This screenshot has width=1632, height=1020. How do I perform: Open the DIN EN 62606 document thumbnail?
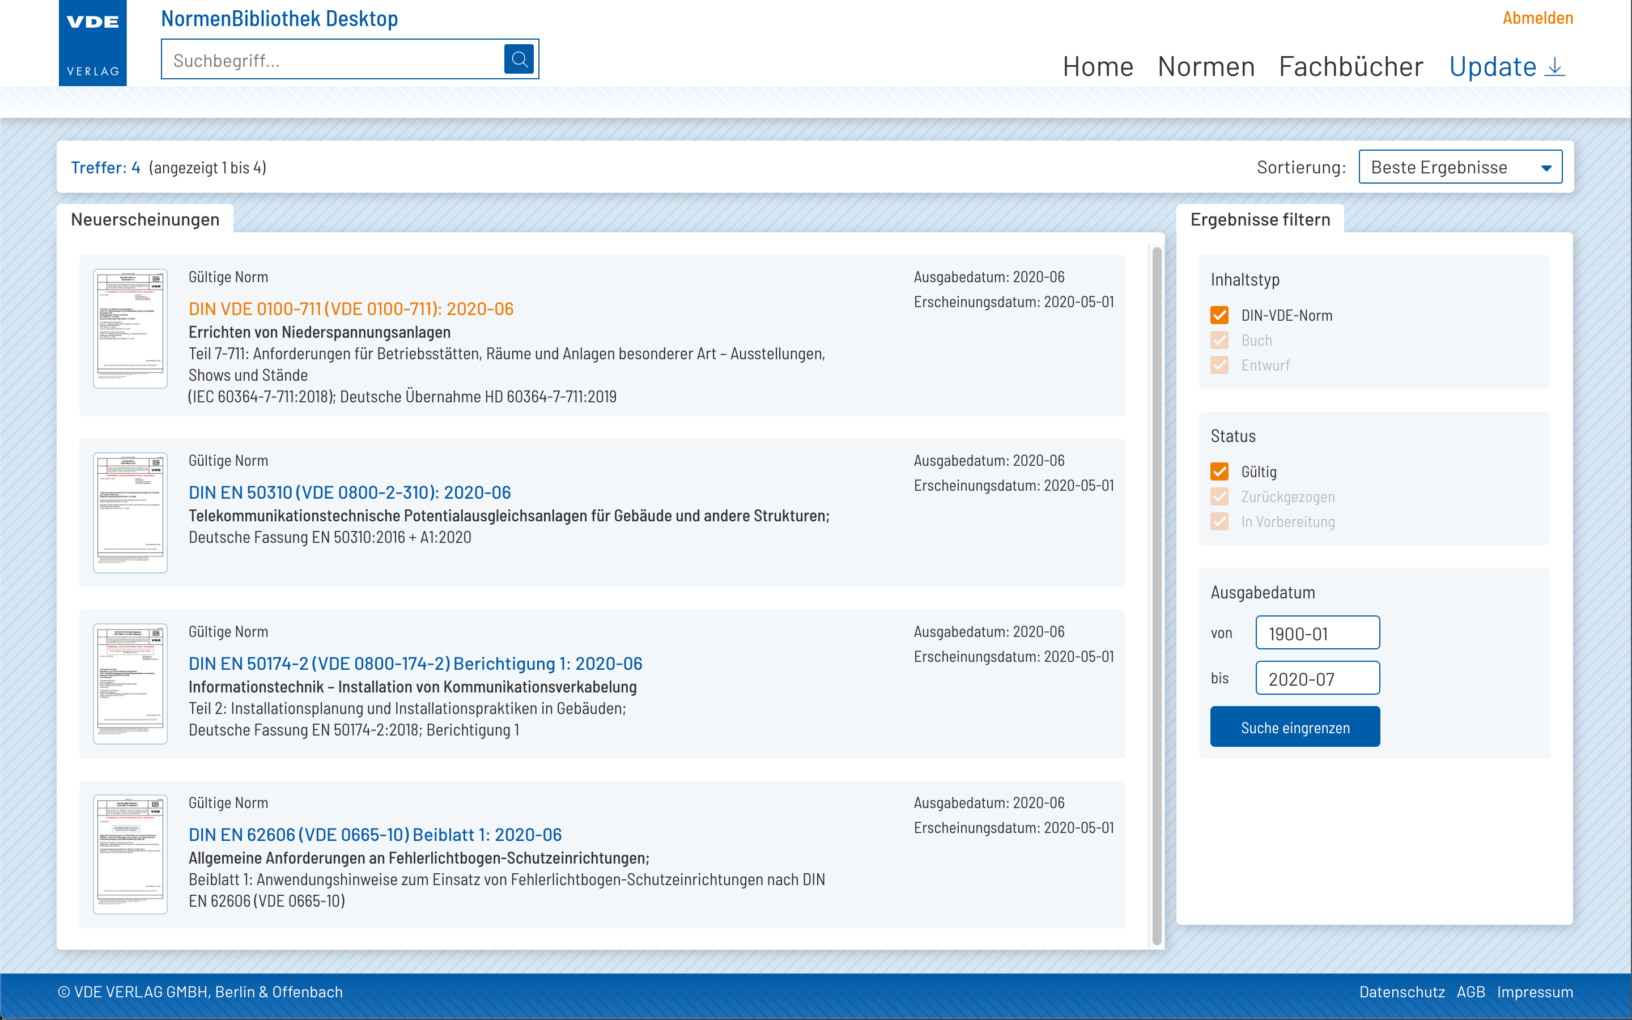130,855
